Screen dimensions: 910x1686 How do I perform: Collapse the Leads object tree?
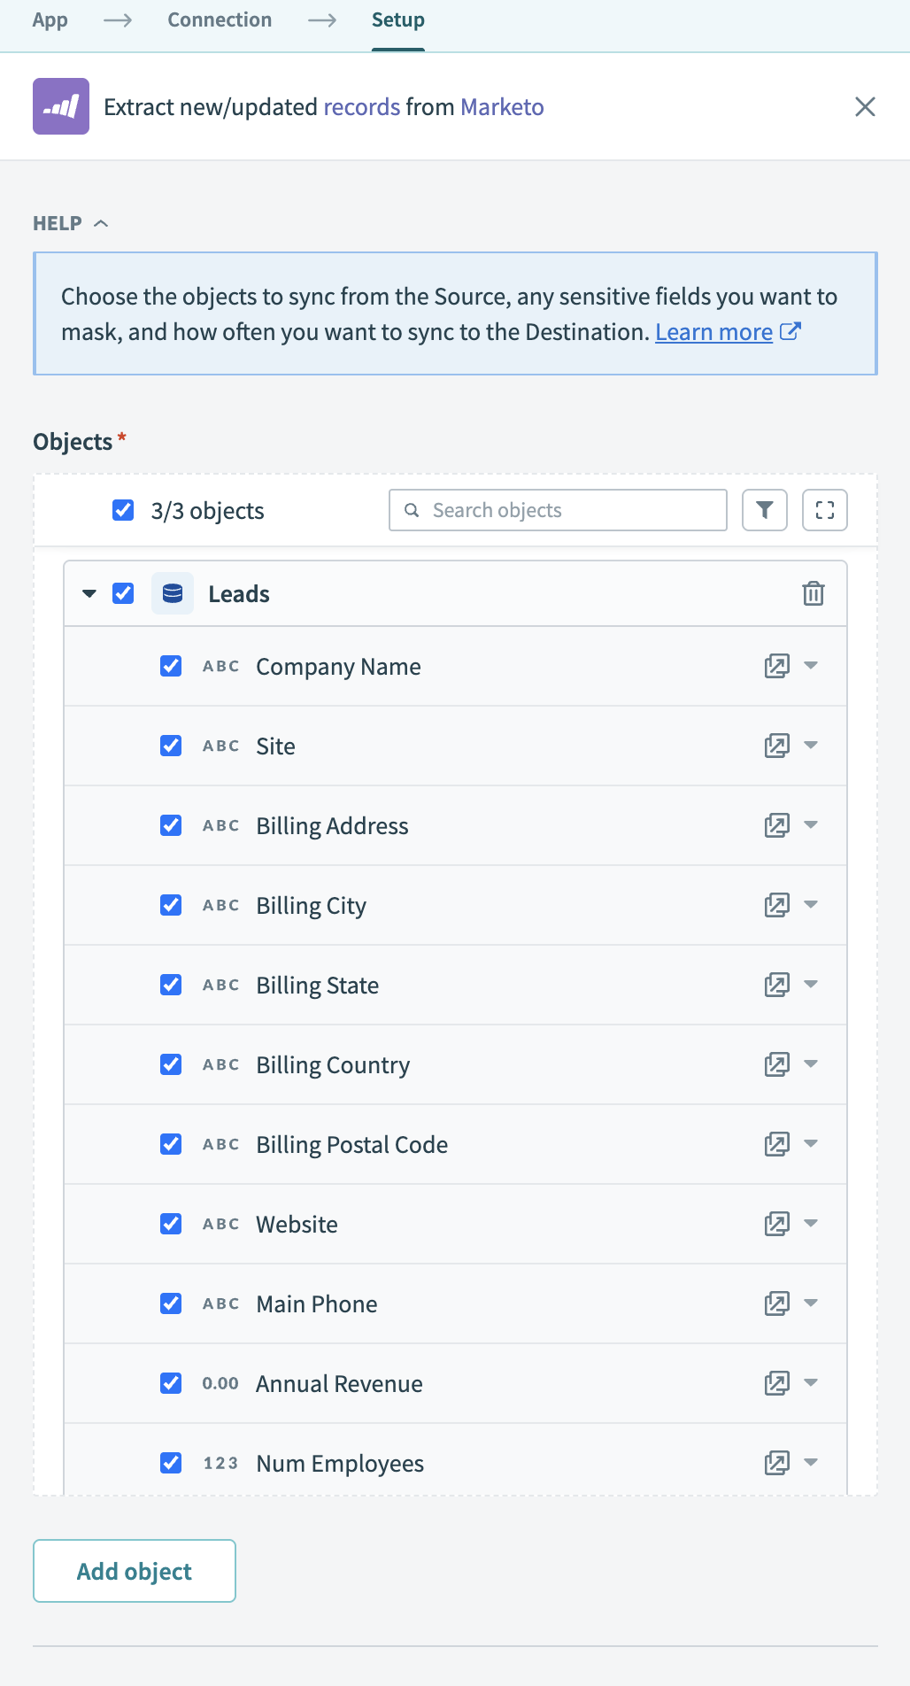[x=89, y=593]
